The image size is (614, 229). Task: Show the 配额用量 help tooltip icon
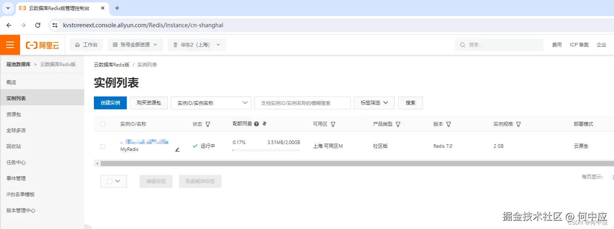point(256,124)
